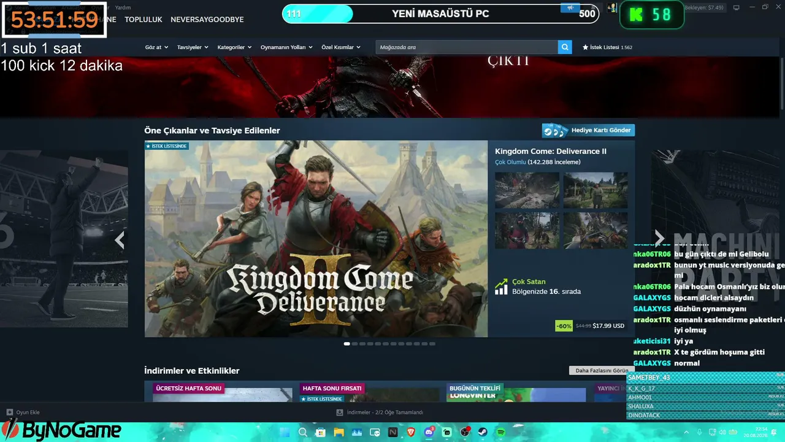Open Windows taskbar search
The width and height of the screenshot is (785, 442).
(x=303, y=432)
